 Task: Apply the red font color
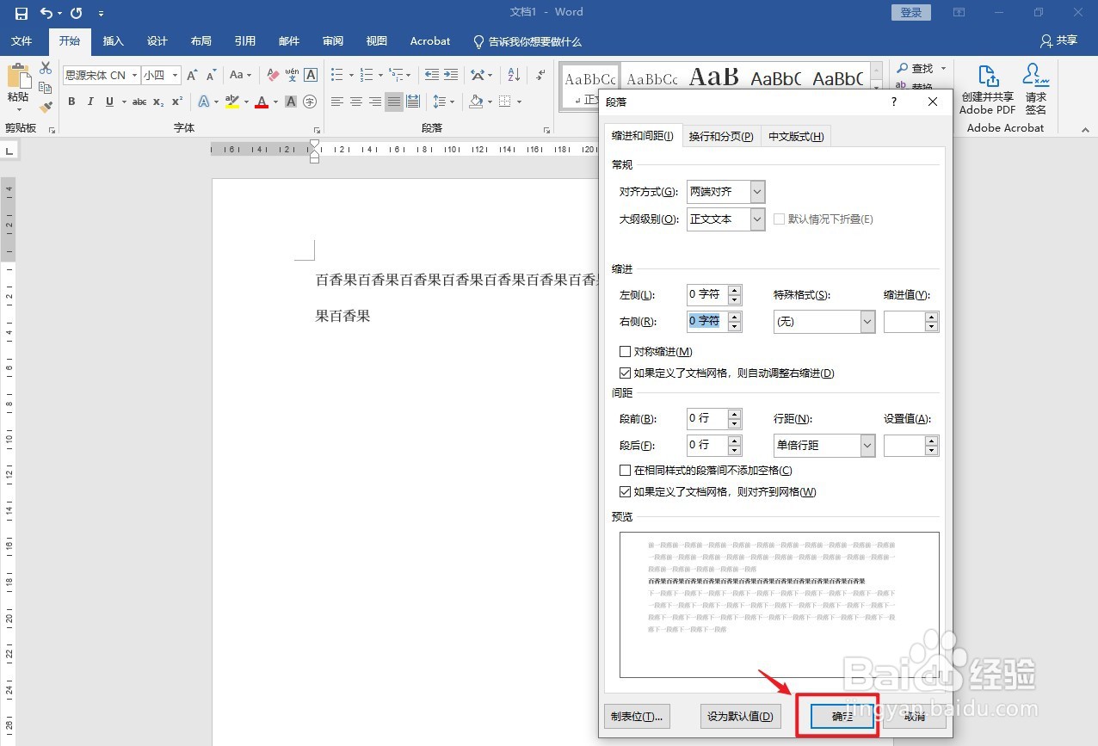[x=262, y=102]
